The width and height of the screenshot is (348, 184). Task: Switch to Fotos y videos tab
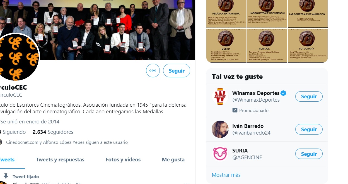coord(123,160)
